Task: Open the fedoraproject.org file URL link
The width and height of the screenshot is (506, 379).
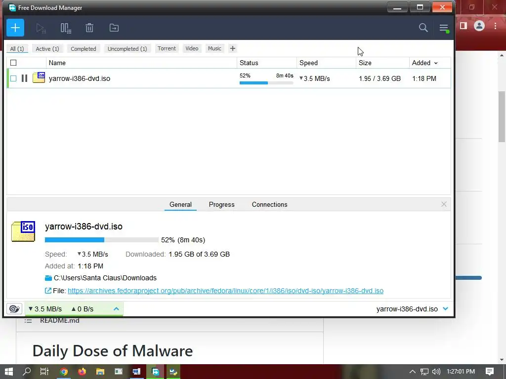Action: pos(225,291)
